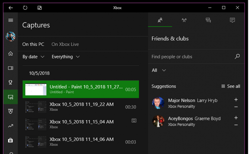
Task: Add Major Nelson as friend
Action: coord(236,100)
